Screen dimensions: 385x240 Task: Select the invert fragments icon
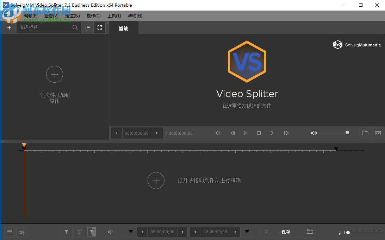click(92, 232)
